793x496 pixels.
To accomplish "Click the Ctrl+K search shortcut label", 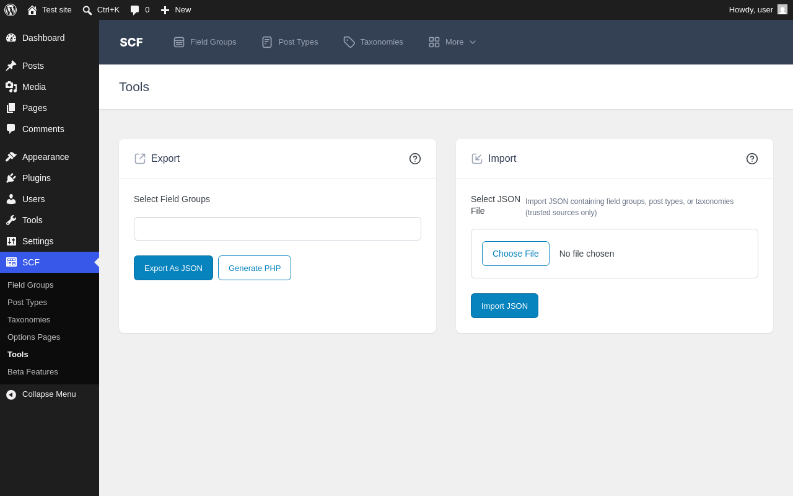I will pos(108,10).
